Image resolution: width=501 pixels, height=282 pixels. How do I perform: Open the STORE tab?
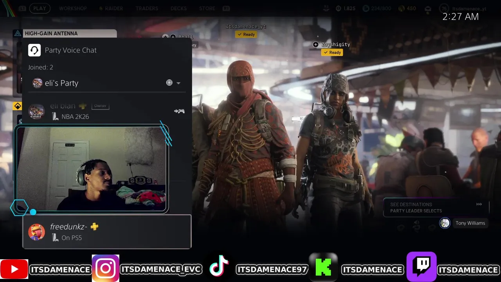coord(207,8)
